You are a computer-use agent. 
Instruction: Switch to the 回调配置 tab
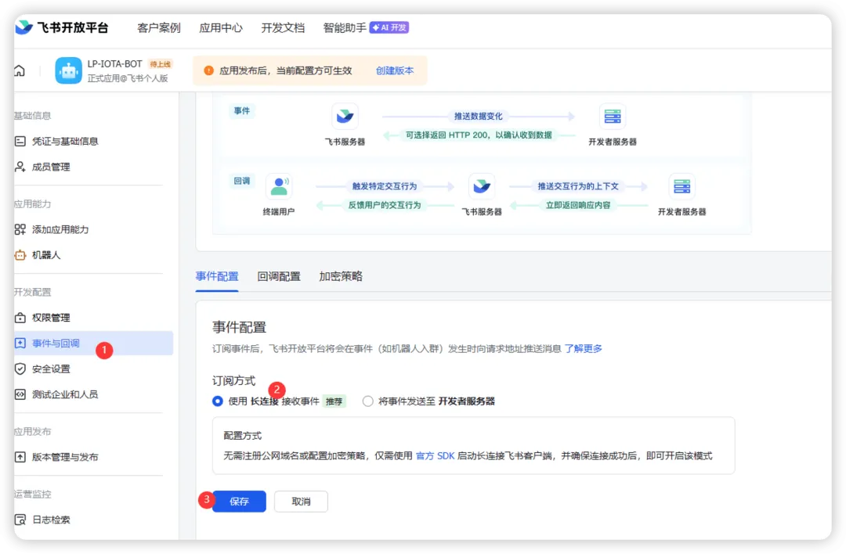278,276
